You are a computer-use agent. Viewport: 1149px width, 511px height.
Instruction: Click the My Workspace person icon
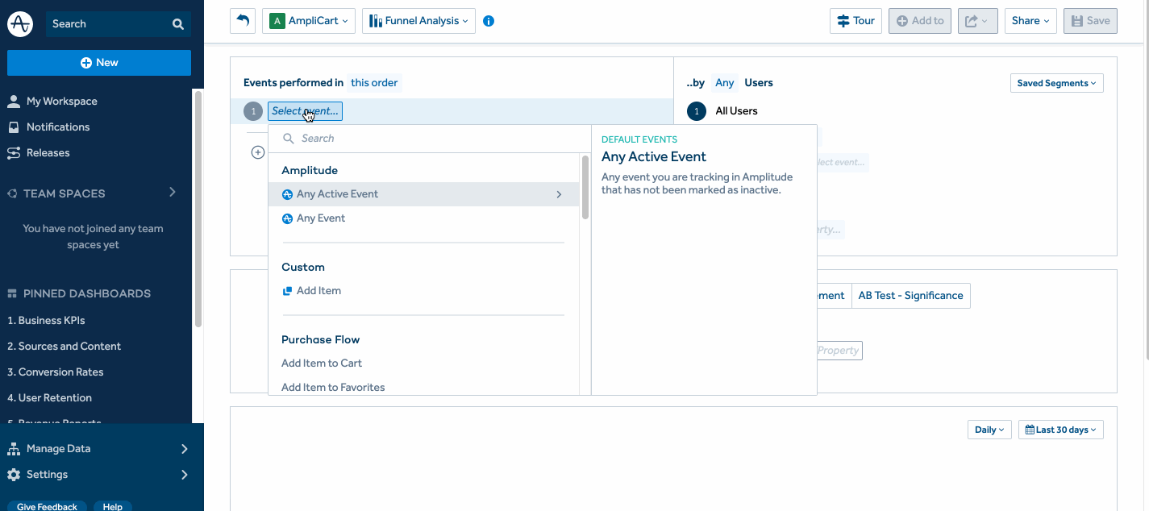[14, 102]
